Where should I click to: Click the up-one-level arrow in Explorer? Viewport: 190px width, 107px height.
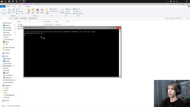pos(9,18)
